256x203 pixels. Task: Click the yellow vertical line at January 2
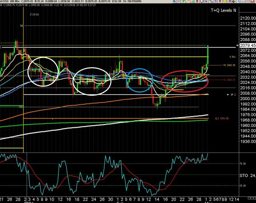pos(23,80)
